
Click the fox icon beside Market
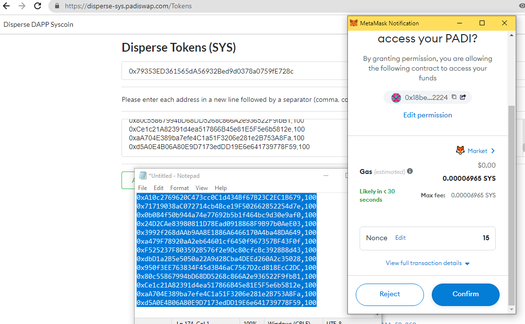click(461, 150)
